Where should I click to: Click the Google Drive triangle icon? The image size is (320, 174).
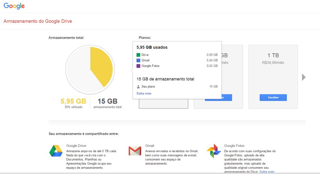[56, 151]
